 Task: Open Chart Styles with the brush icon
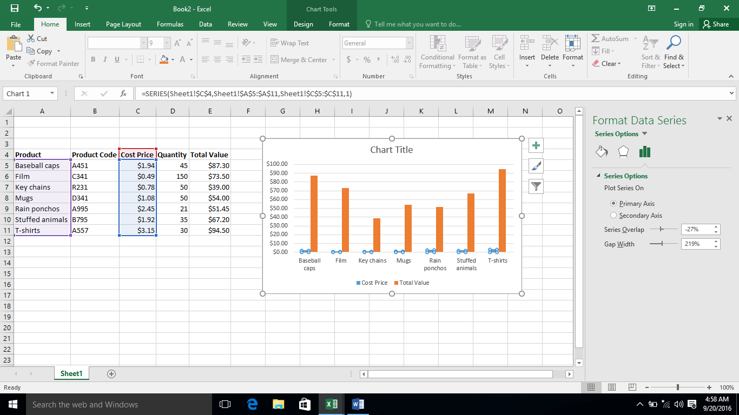click(536, 166)
